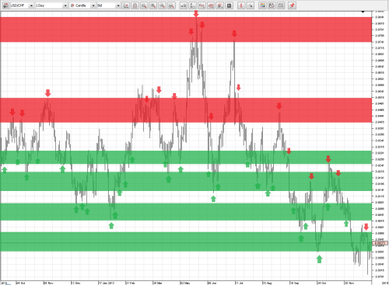Select the cursor pointer tool icon
Image resolution: width=389 pixels, height=285 pixels.
(x=251, y=5)
